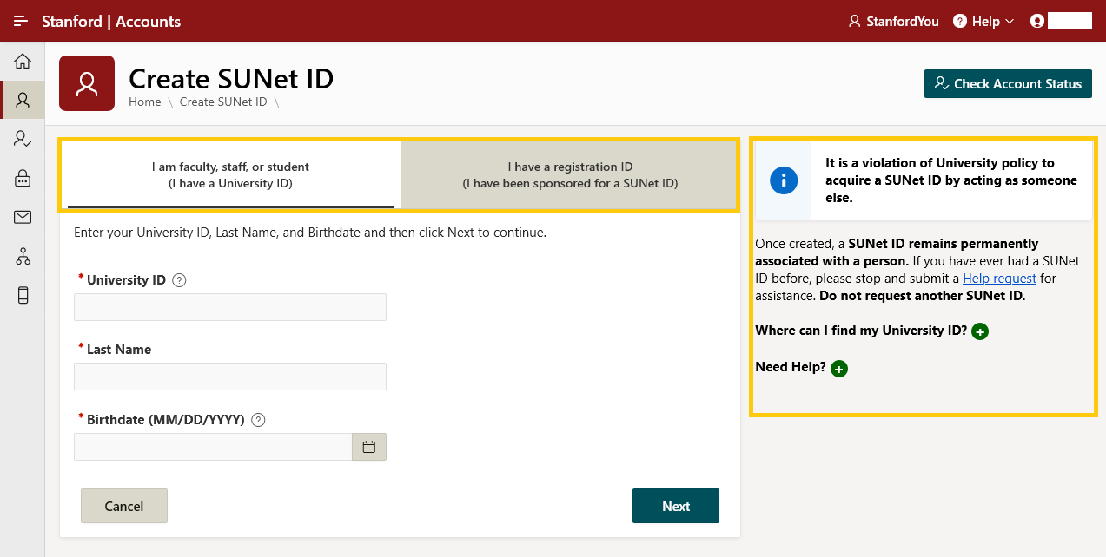The height and width of the screenshot is (557, 1106).
Task: Click the StanfordYou link in header
Action: (x=893, y=21)
